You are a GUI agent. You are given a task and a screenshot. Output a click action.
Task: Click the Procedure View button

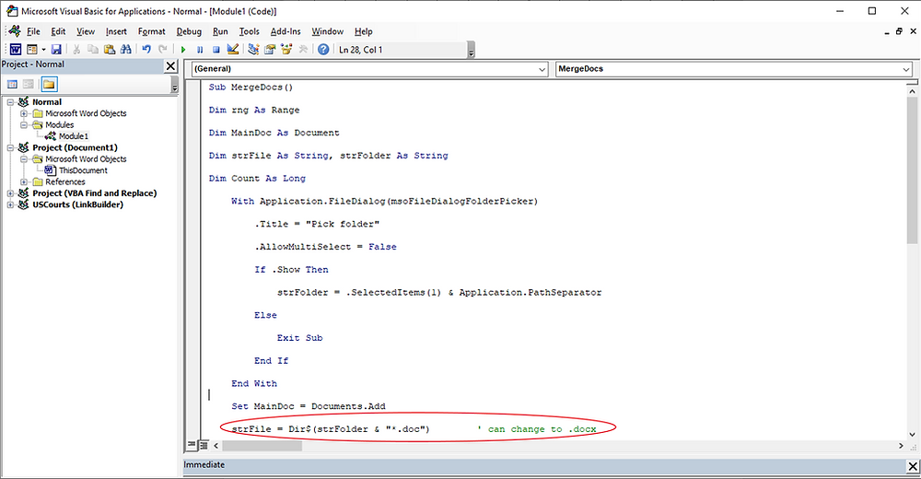point(192,446)
